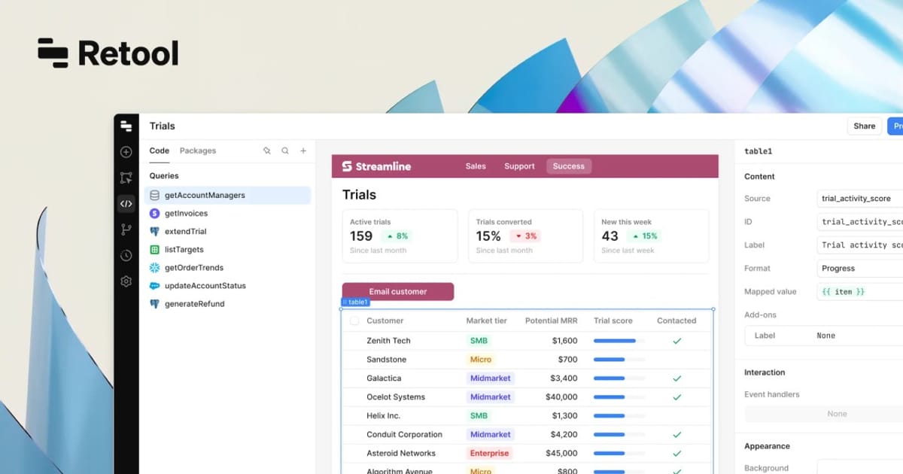The width and height of the screenshot is (903, 474).
Task: Open the history clock icon in sidebar
Action: tap(126, 256)
